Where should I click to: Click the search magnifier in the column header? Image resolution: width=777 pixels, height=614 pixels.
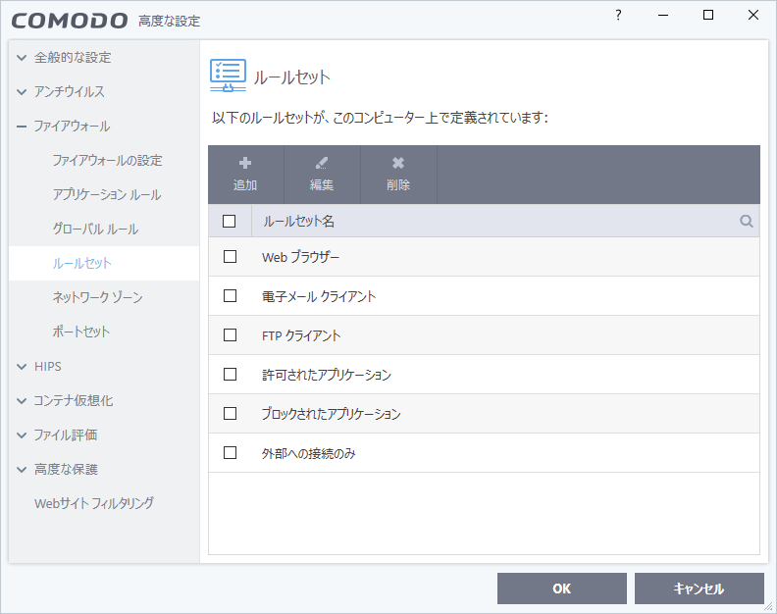coord(747,222)
